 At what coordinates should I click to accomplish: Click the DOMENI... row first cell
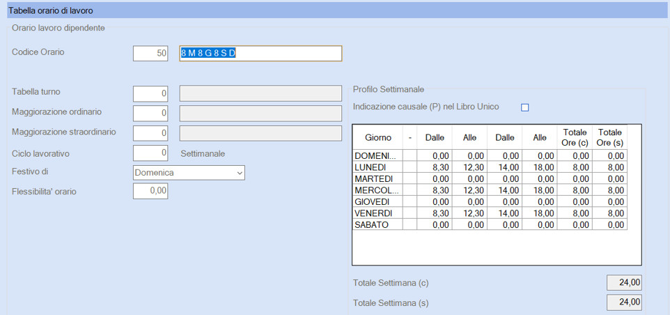[x=377, y=155]
